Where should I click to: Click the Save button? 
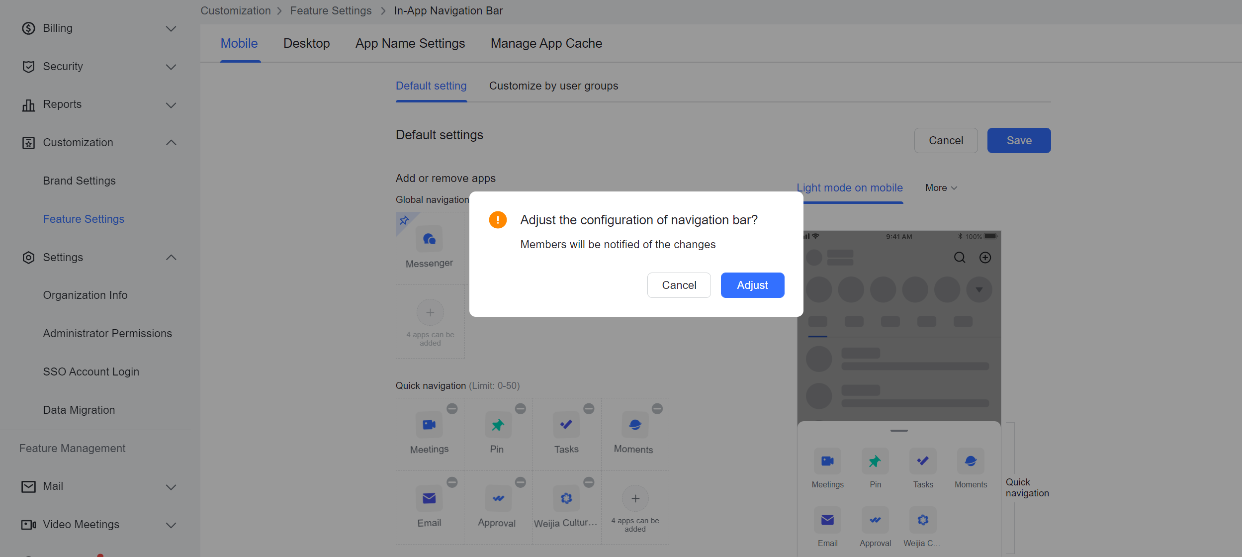[1019, 140]
